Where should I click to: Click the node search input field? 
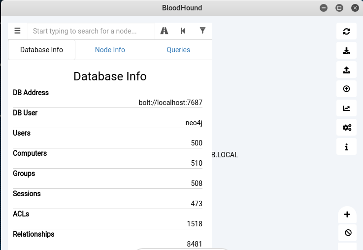point(91,31)
